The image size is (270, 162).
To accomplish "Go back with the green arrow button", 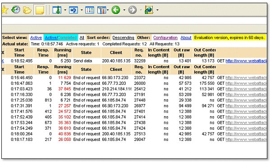I will (x=116, y=10).
